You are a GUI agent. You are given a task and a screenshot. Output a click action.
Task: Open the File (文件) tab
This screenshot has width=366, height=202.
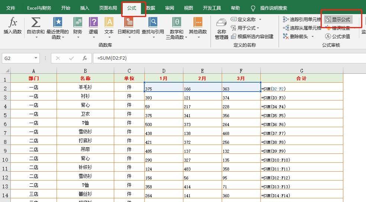click(11, 8)
